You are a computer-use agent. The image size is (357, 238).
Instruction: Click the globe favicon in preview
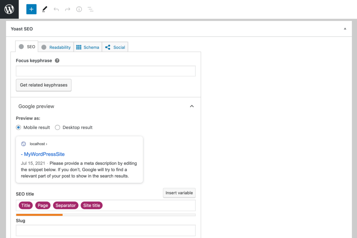(23, 144)
